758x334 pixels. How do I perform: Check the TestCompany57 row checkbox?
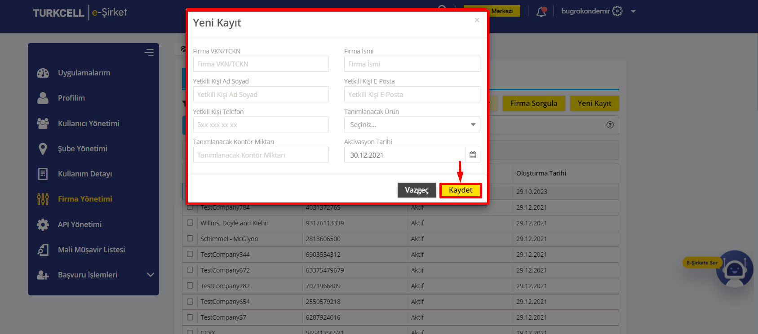(x=190, y=317)
